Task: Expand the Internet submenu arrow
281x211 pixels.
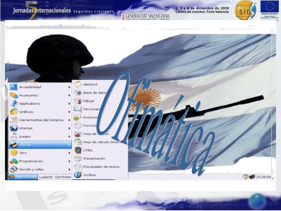Action: click(69, 128)
